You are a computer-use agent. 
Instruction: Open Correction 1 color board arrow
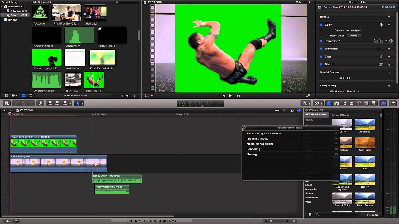coord(391,41)
